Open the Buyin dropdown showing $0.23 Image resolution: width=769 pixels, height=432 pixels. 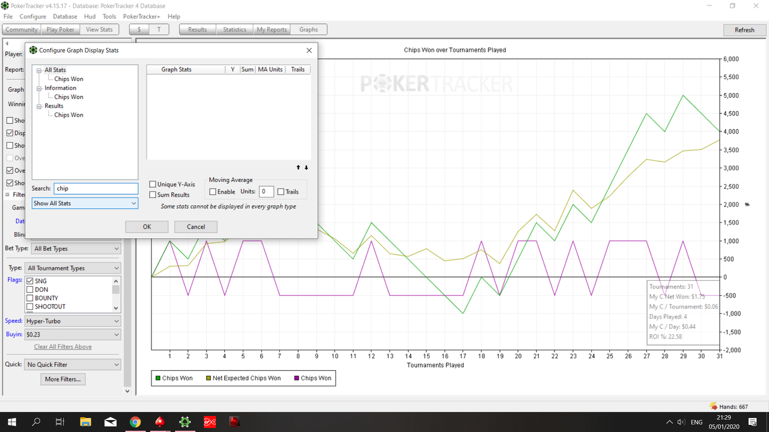coord(73,334)
